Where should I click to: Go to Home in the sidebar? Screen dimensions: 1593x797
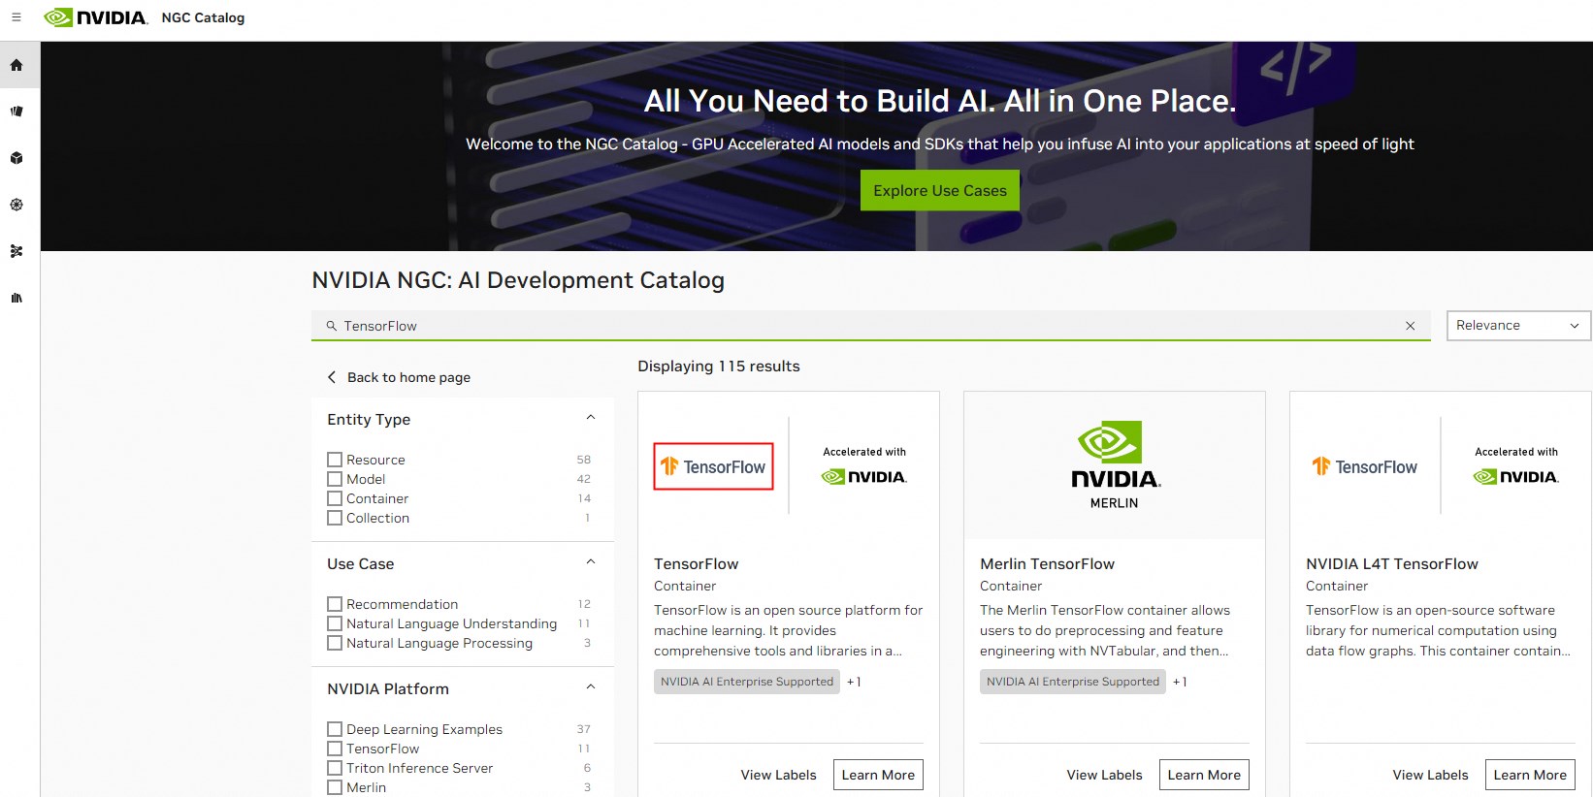point(16,65)
